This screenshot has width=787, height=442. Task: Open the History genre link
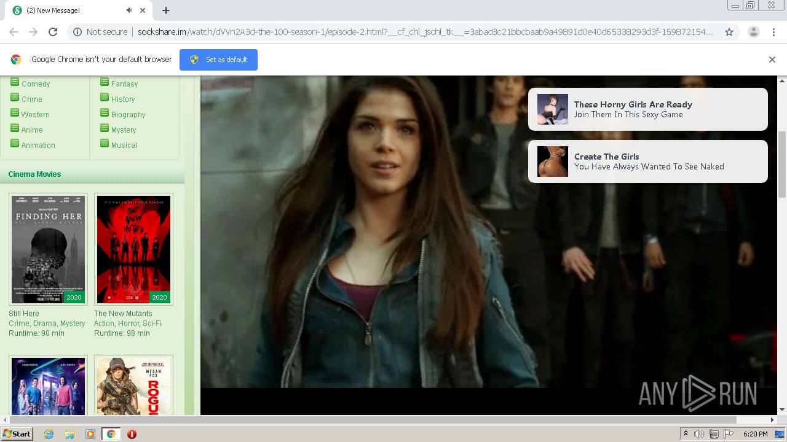pyautogui.click(x=123, y=99)
